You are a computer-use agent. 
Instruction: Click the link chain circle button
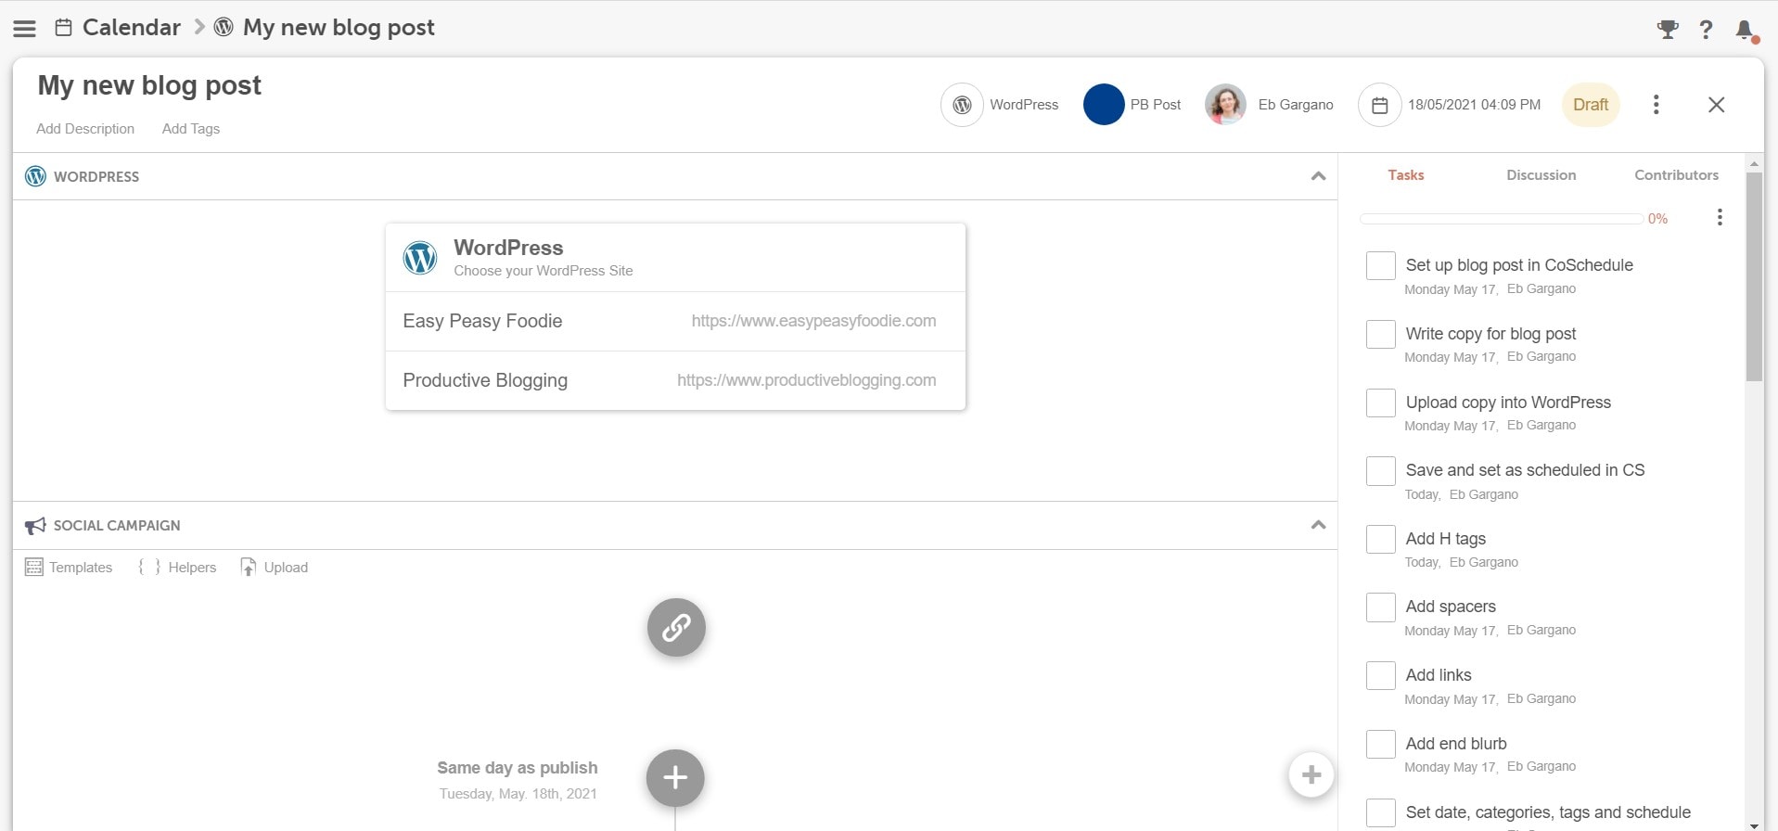pos(676,628)
